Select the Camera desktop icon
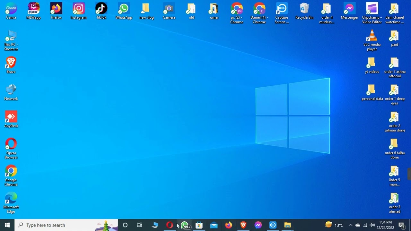The height and width of the screenshot is (231, 411). (x=169, y=11)
